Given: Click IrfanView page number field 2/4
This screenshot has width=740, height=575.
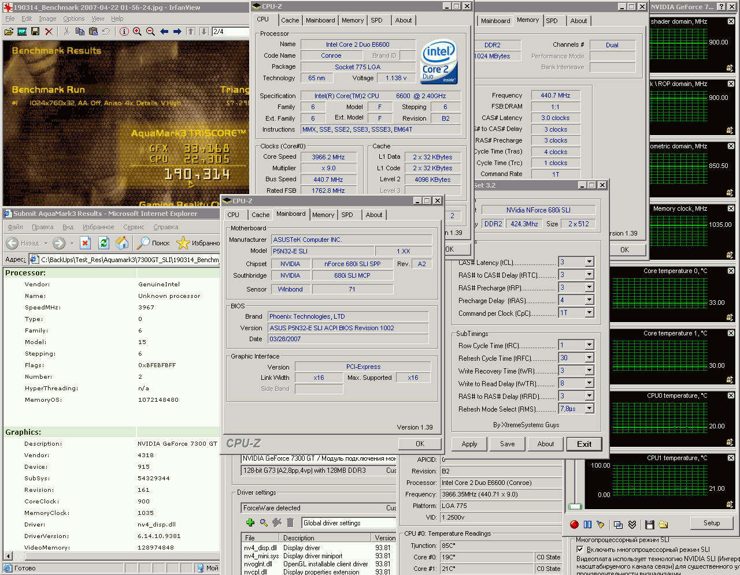Looking at the screenshot, I should 230,32.
